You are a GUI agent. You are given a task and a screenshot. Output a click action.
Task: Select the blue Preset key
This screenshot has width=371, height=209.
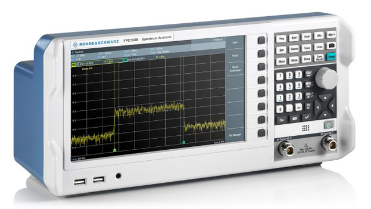click(331, 56)
